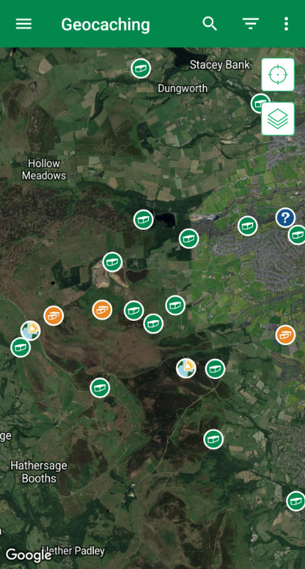Select the EarthCache marker beside Hathersage road
Viewport: 305px width, 569px height.
(31, 331)
